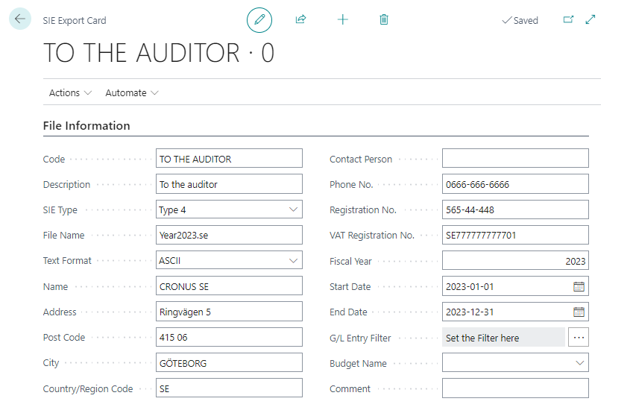Viewport: 633px width, 416px height.
Task: Click the 'G/L Entry Filter' label
Action: pyautogui.click(x=360, y=338)
